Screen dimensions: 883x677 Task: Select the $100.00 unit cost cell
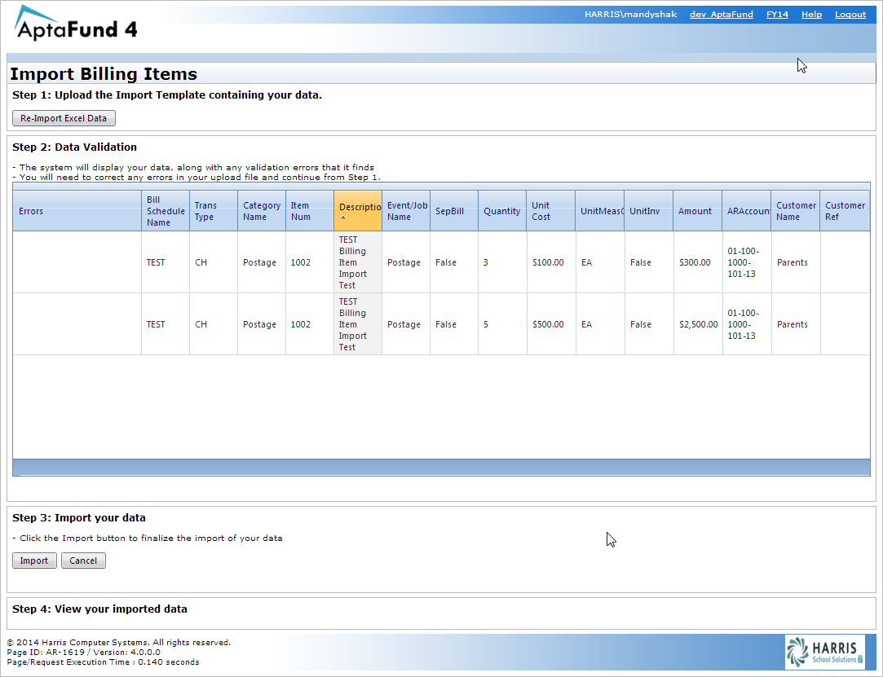pyautogui.click(x=551, y=262)
